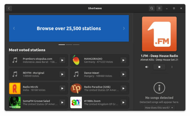Click 'Ahmet Kilic - Deep House Set 21' track
The height and width of the screenshot is (116, 190).
pyautogui.click(x=159, y=60)
